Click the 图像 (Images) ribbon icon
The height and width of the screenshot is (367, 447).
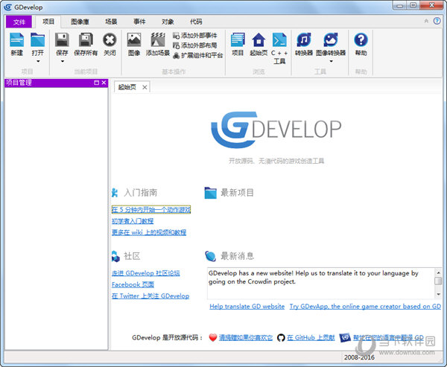click(x=134, y=39)
